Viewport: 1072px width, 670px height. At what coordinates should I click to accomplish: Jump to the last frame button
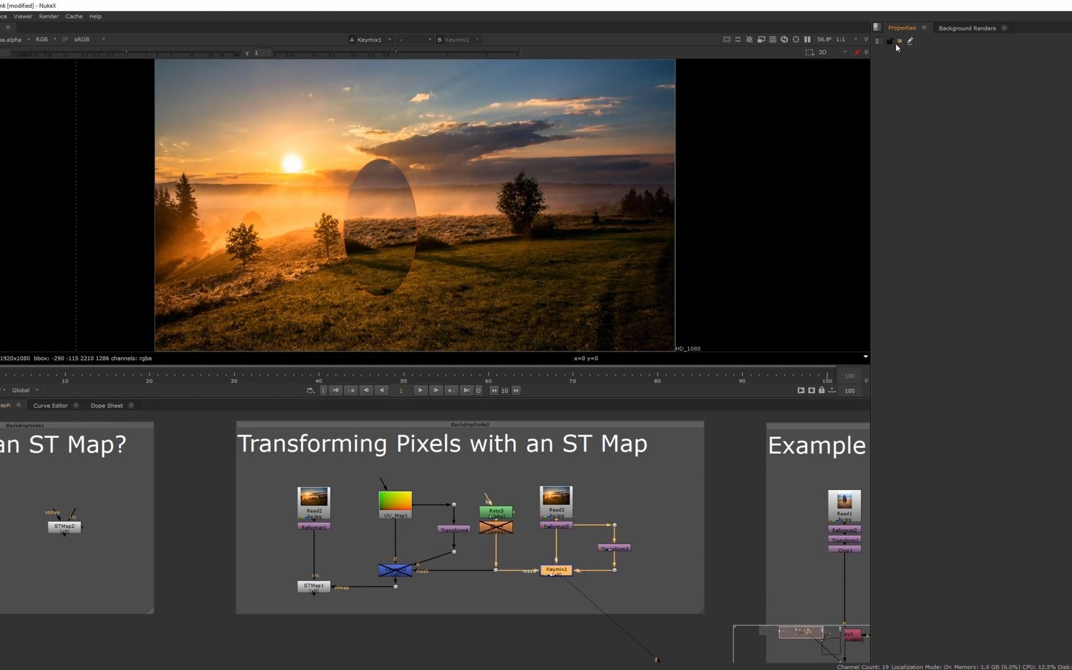(x=467, y=390)
